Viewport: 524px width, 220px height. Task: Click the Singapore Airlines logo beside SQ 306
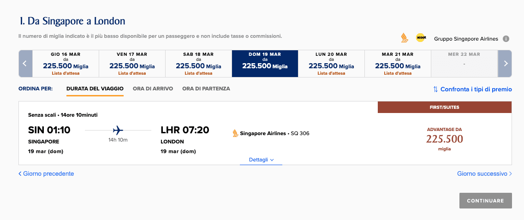[x=235, y=133]
